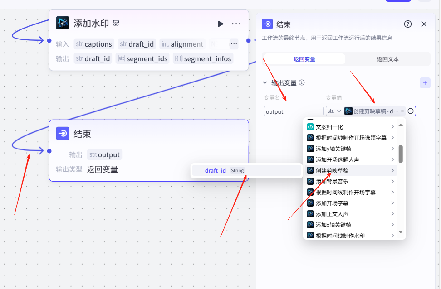Click the info icon next to 输出变量
This screenshot has width=441, height=289.
point(302,83)
